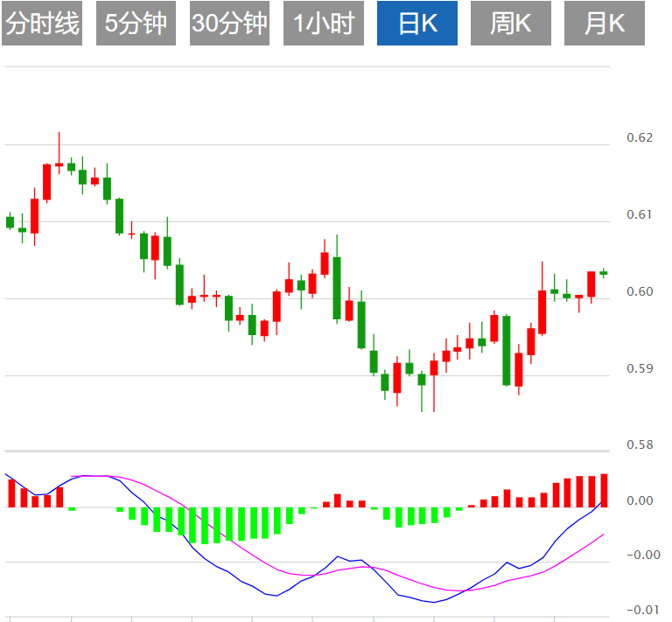This screenshot has width=672, height=622.
Task: Click the rightmost red MACD histogram bar
Action: pos(604,490)
